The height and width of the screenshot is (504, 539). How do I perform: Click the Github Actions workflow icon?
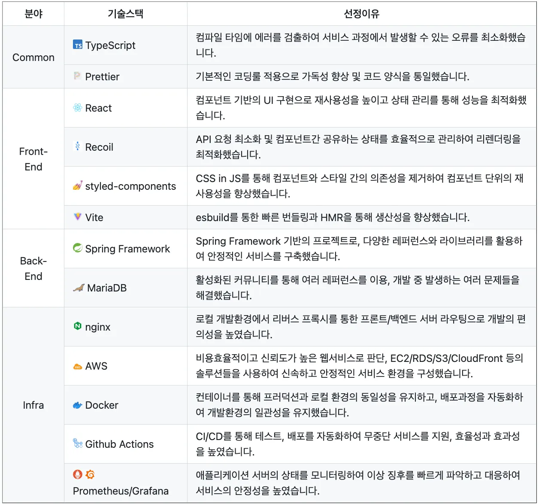(78, 443)
